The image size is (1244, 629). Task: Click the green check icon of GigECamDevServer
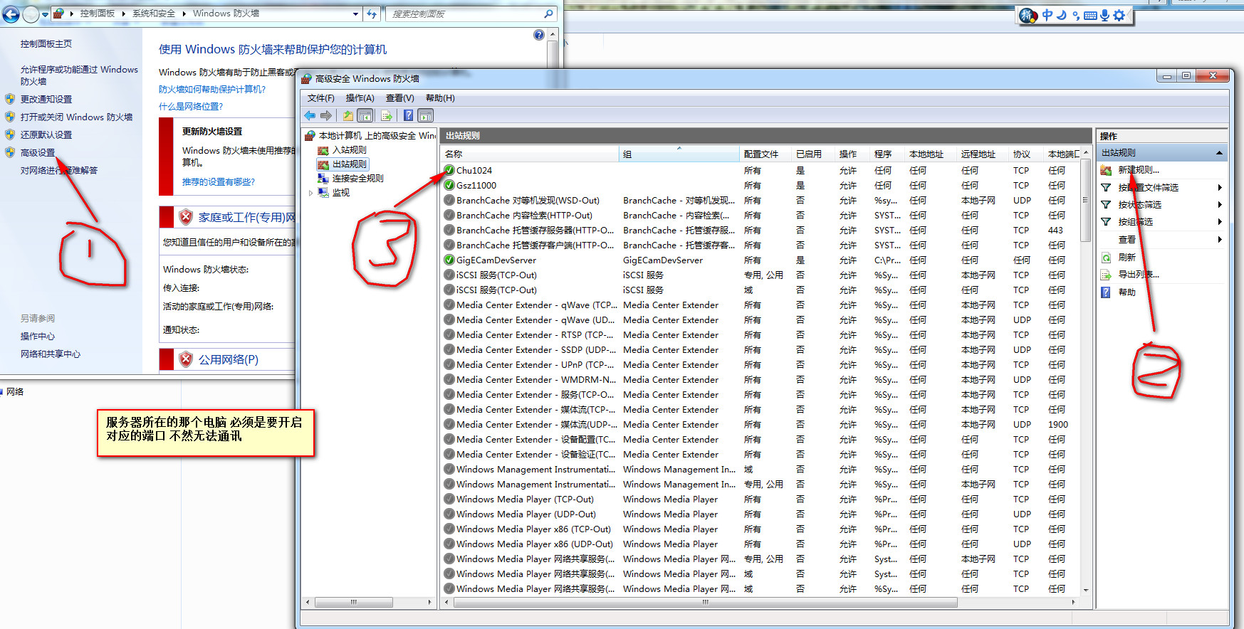(x=449, y=260)
